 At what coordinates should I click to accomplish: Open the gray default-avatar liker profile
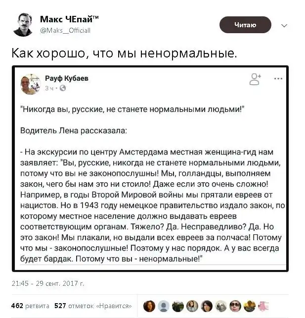164,306
